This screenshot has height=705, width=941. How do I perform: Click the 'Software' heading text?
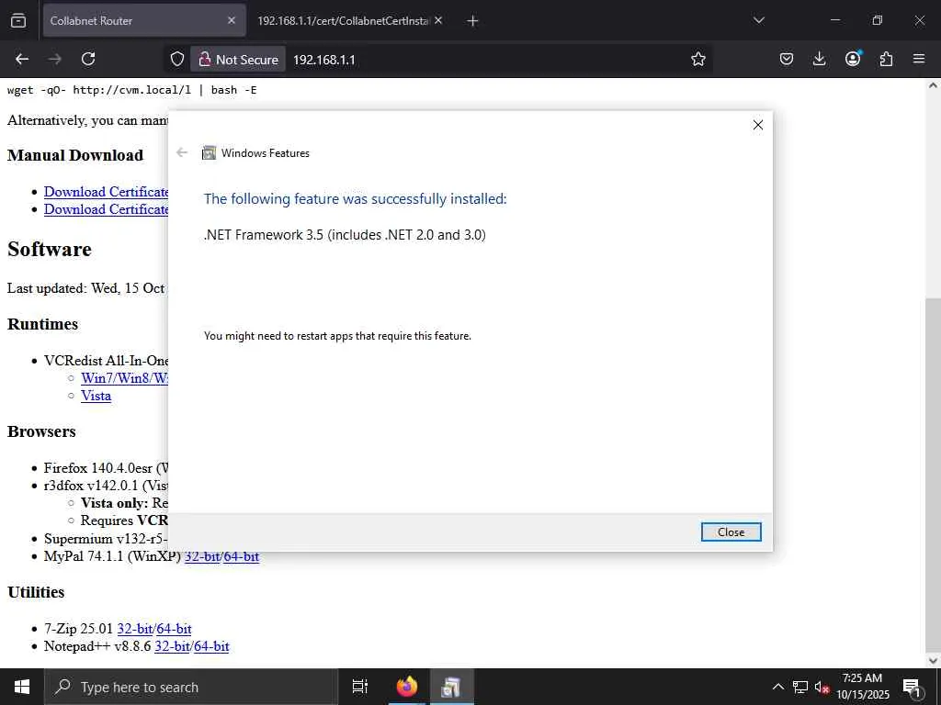50,249
